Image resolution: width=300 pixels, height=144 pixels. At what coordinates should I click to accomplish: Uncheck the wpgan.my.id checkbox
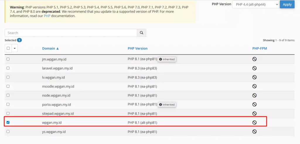(8, 122)
